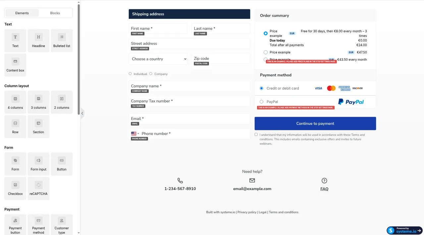The image size is (424, 235).
Task: Click the envelope icon above email@example.com
Action: (252, 180)
